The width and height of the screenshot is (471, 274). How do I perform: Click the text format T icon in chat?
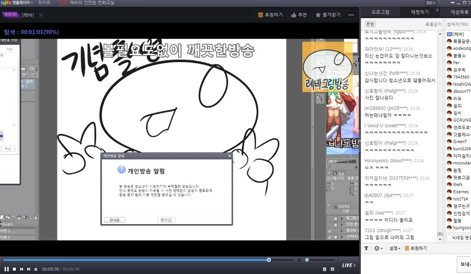(367, 248)
